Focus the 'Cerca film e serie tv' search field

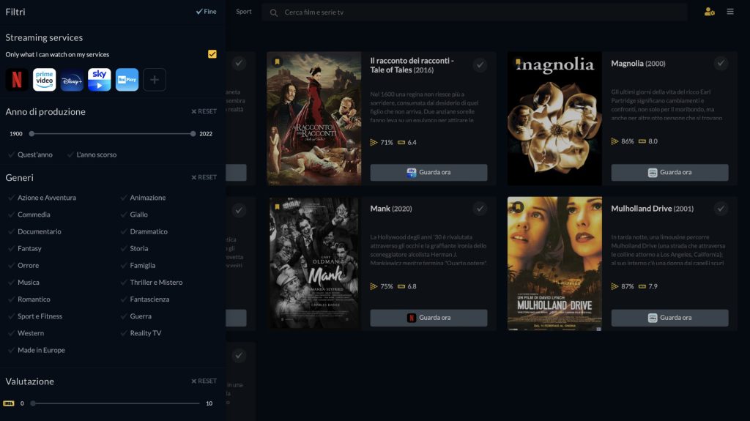(474, 12)
